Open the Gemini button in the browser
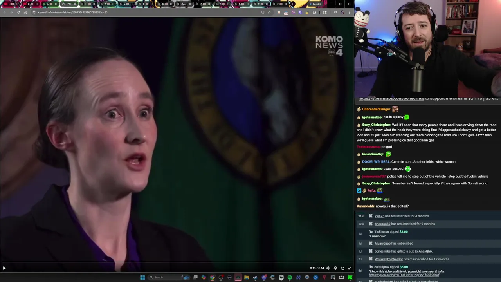The image size is (501, 282). 315,4
